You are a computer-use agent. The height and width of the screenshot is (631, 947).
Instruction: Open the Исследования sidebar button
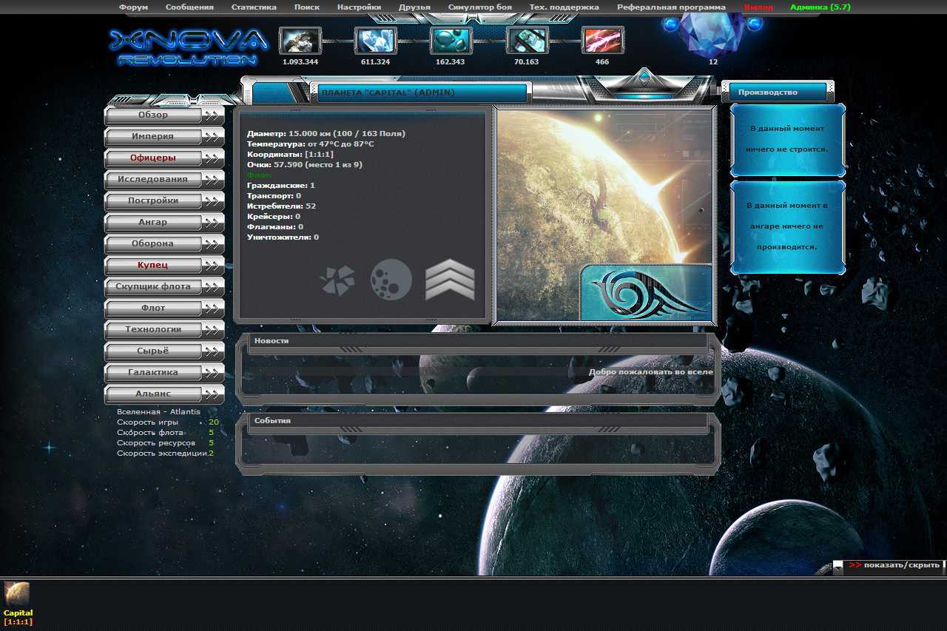[153, 180]
